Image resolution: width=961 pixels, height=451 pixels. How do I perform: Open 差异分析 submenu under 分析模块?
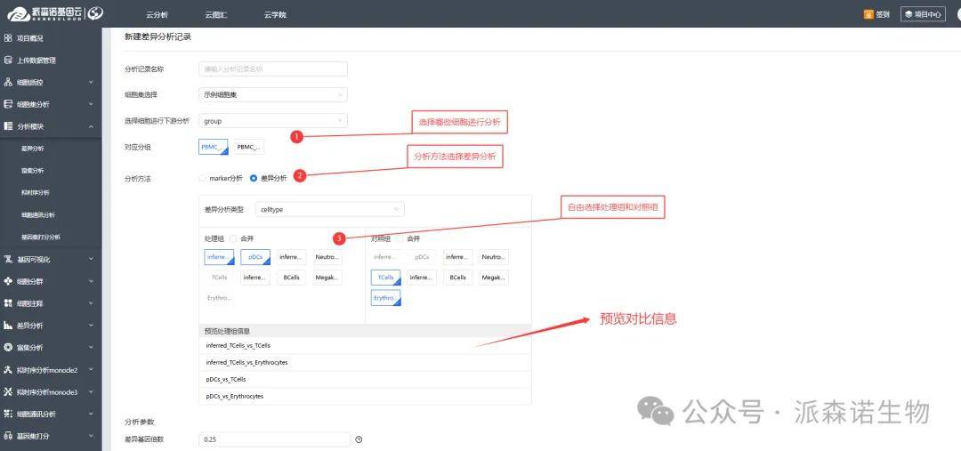tap(33, 149)
